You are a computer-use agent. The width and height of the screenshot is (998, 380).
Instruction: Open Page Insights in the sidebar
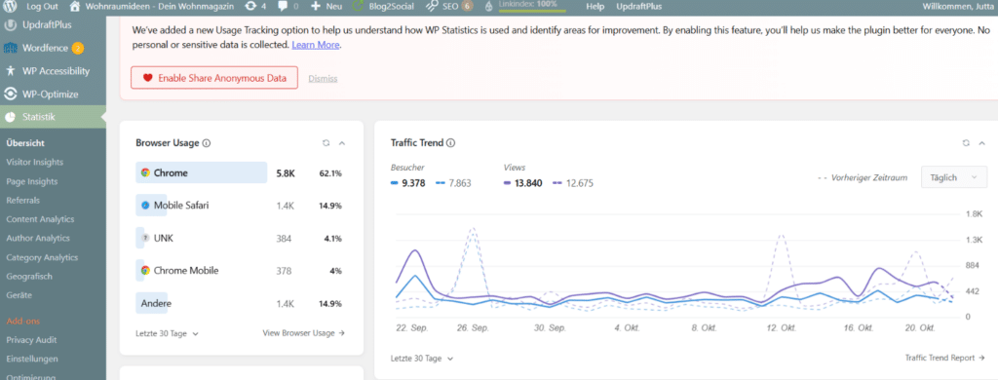point(32,181)
